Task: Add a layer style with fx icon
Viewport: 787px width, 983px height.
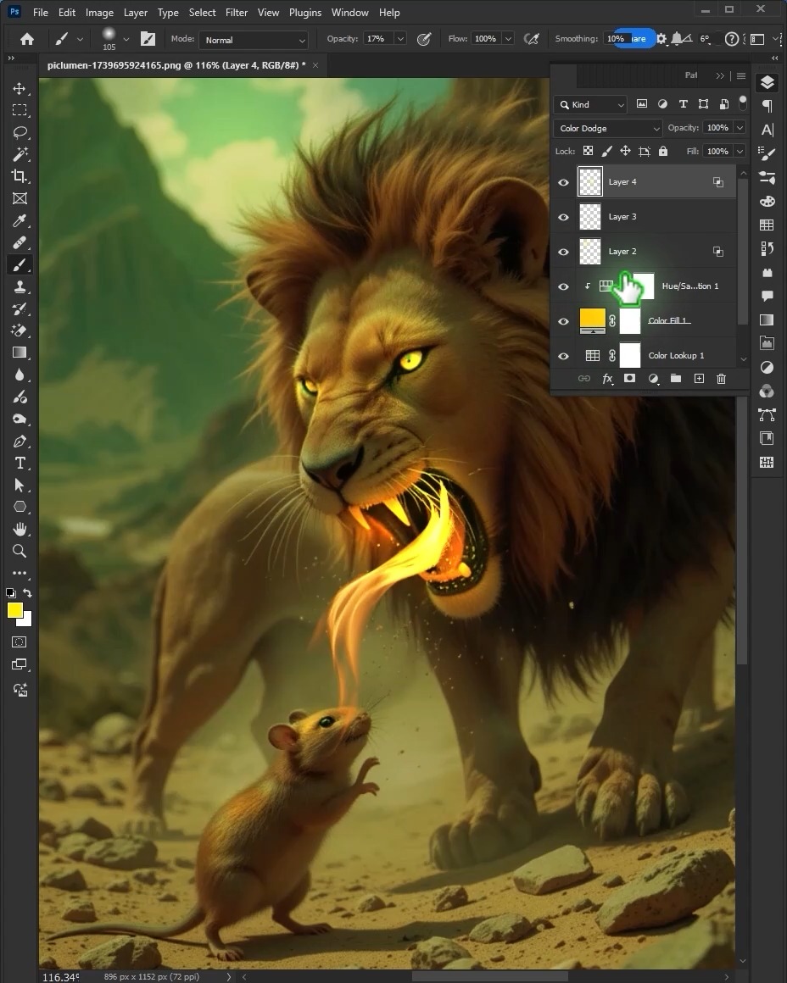Action: pyautogui.click(x=607, y=378)
